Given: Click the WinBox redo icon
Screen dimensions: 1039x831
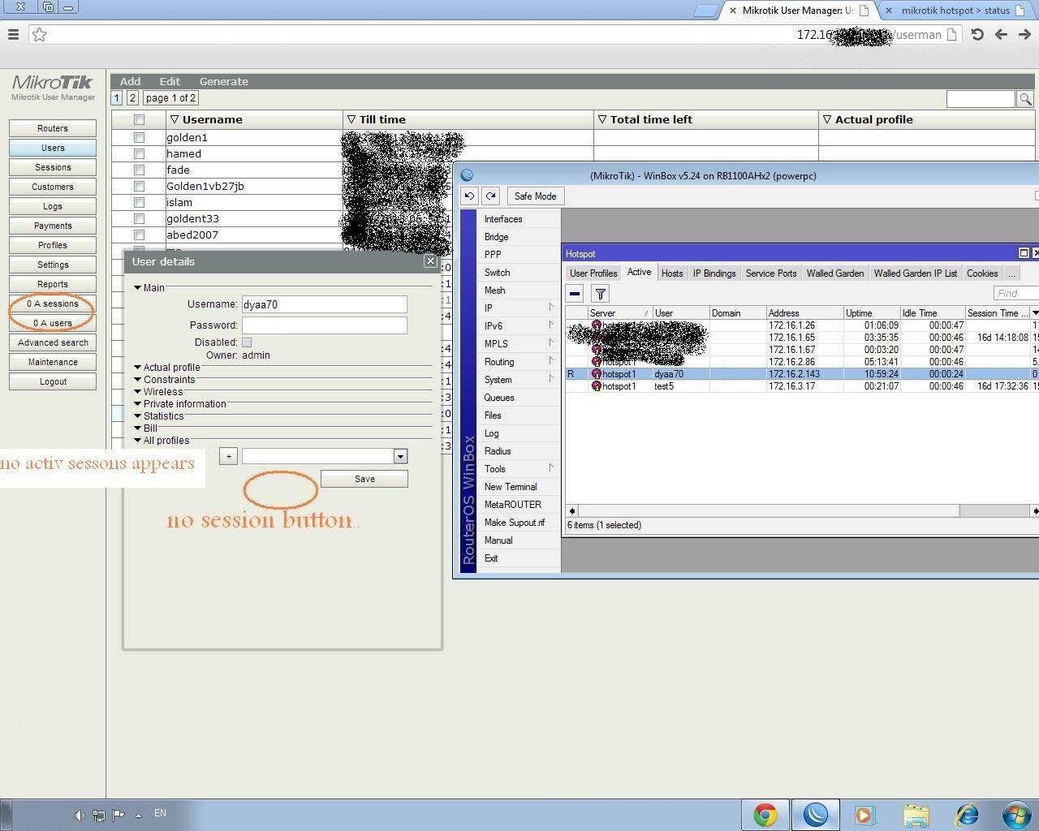Looking at the screenshot, I should 490,196.
